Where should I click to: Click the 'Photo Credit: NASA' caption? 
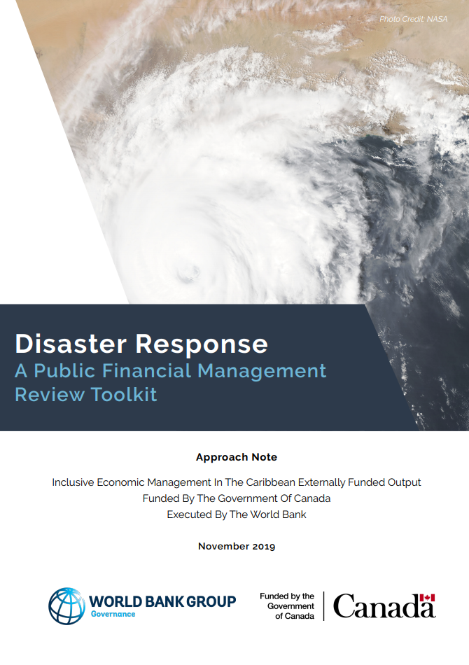pos(413,19)
